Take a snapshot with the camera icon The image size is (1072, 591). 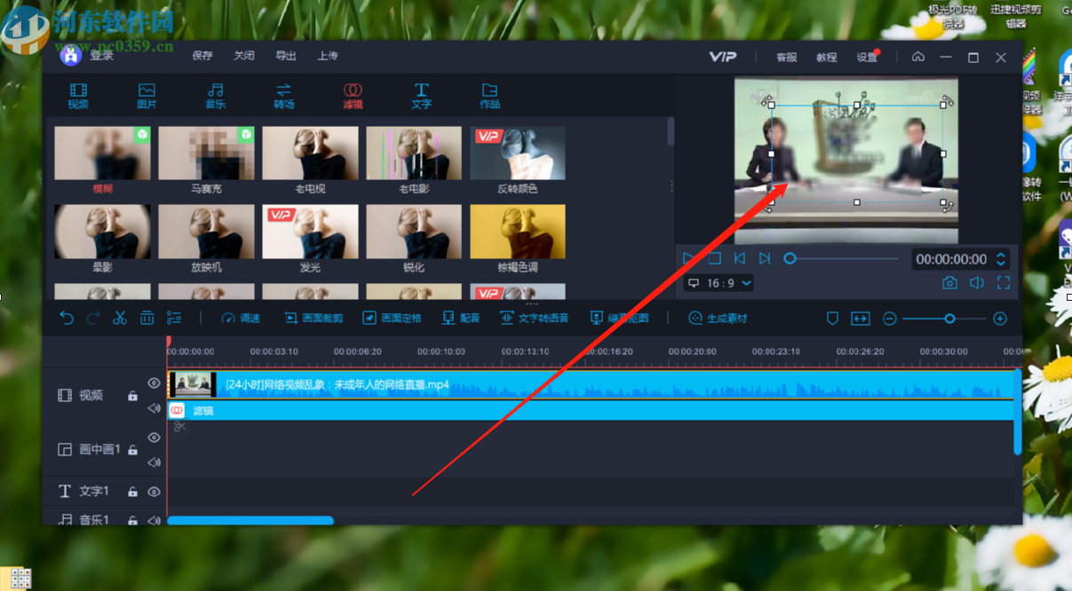click(x=949, y=283)
